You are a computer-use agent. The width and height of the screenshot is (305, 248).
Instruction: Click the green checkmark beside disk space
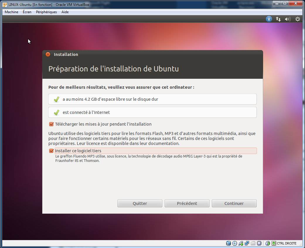[x=57, y=99]
